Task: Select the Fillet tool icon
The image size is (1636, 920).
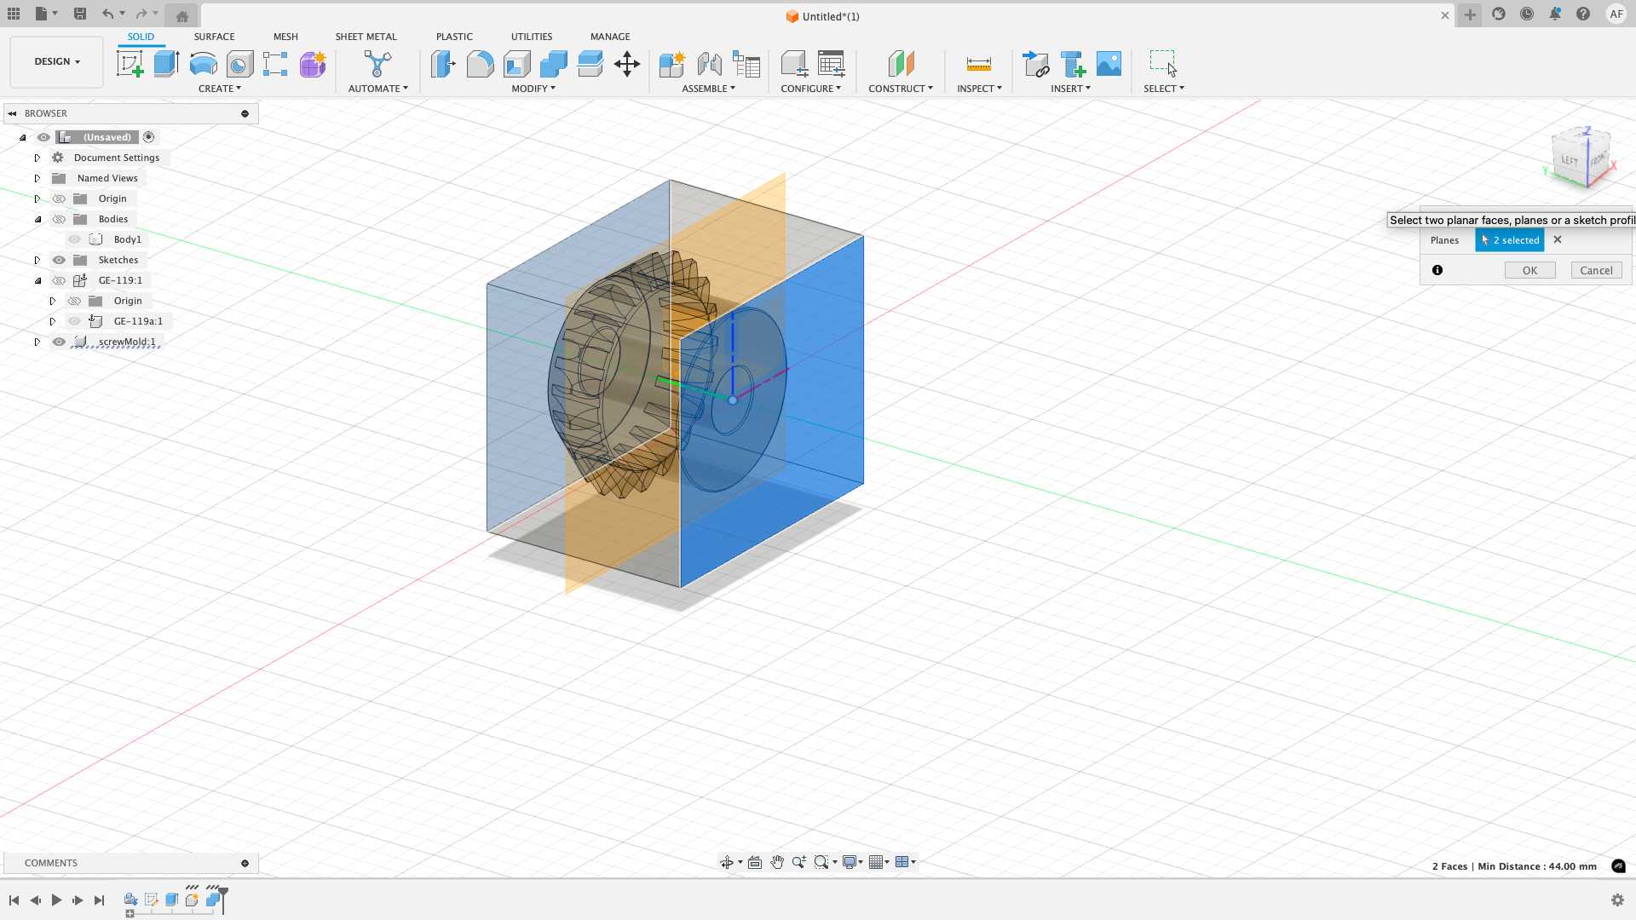Action: pos(480,64)
